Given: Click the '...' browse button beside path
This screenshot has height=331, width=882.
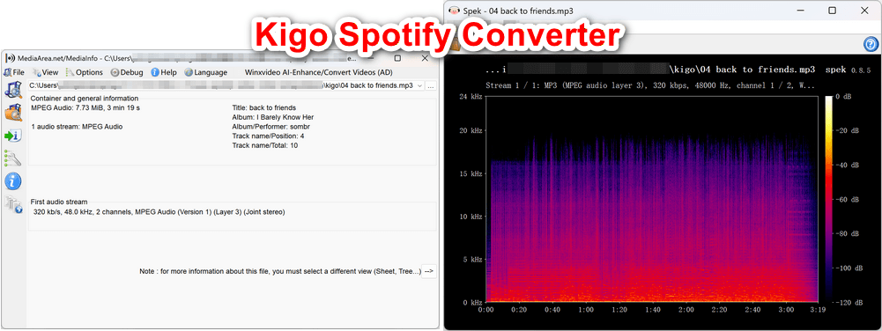Looking at the screenshot, I should click(431, 86).
